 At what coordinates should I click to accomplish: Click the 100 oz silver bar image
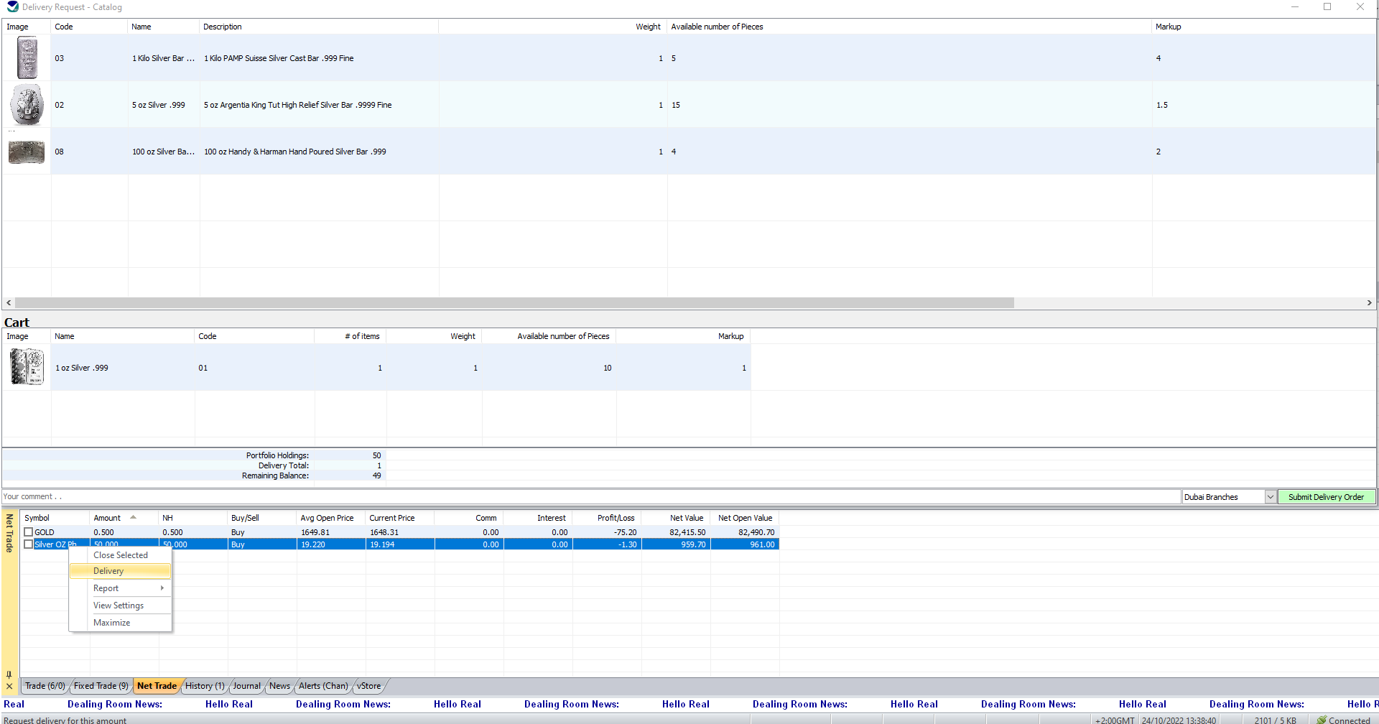pos(27,152)
